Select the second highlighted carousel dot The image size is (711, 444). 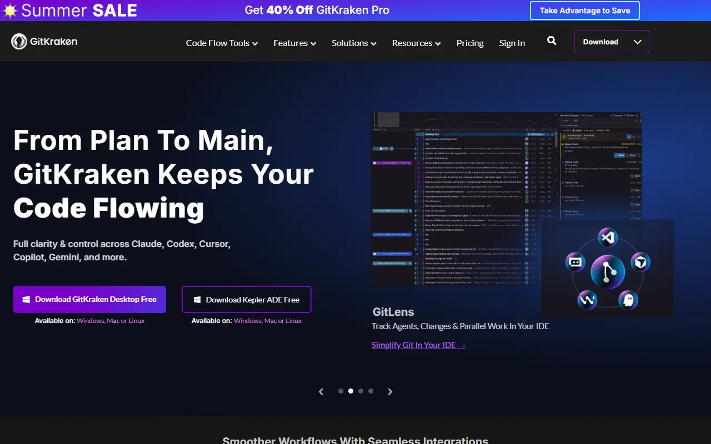click(351, 391)
